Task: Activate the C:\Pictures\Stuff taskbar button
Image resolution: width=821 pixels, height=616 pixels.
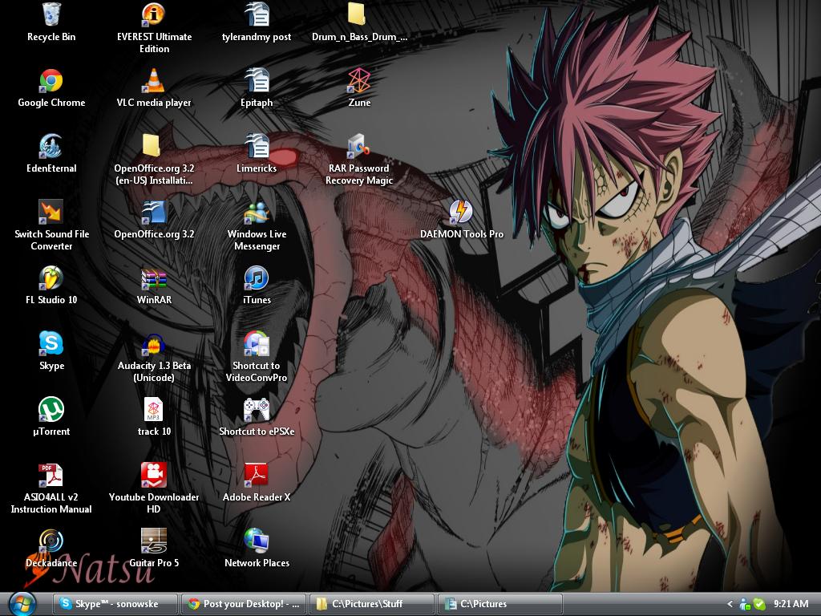Action: (x=371, y=604)
